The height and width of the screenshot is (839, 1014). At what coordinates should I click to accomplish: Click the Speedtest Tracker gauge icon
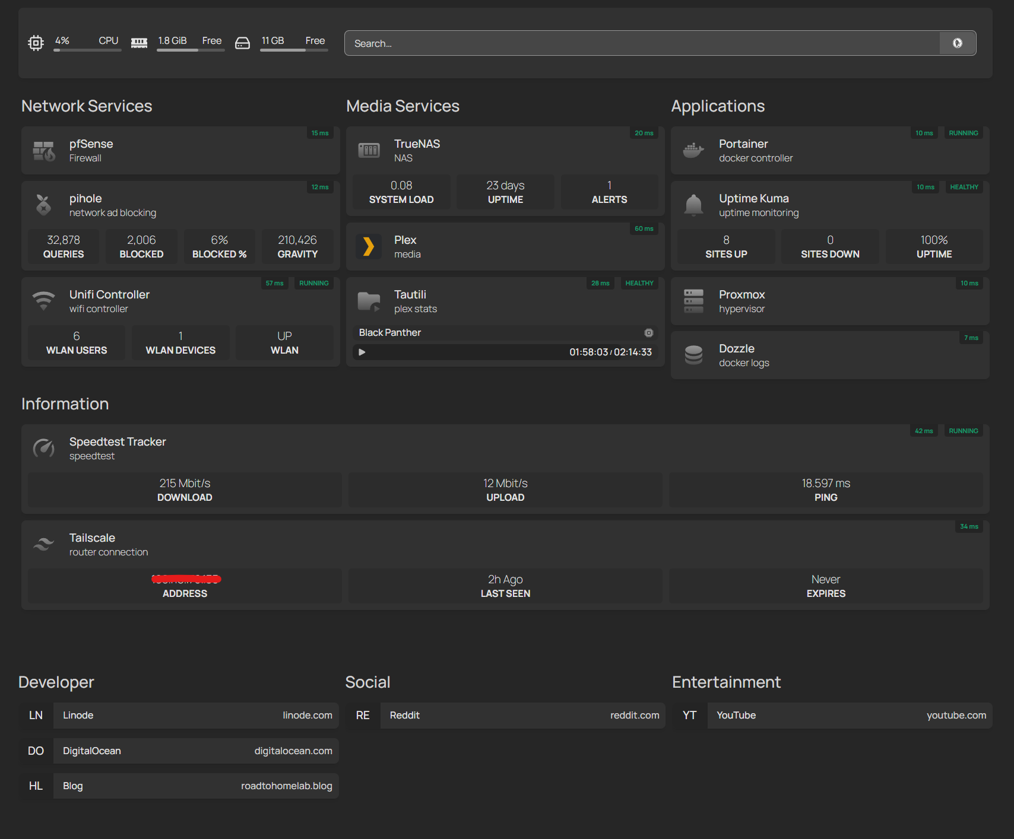44,449
